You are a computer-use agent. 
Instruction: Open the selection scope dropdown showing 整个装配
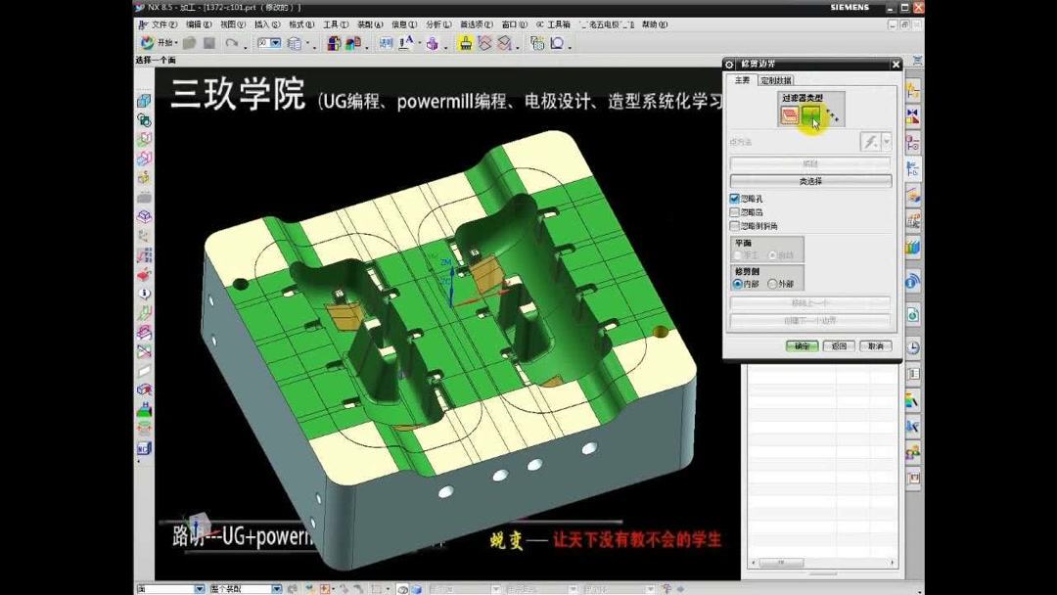coord(277,588)
